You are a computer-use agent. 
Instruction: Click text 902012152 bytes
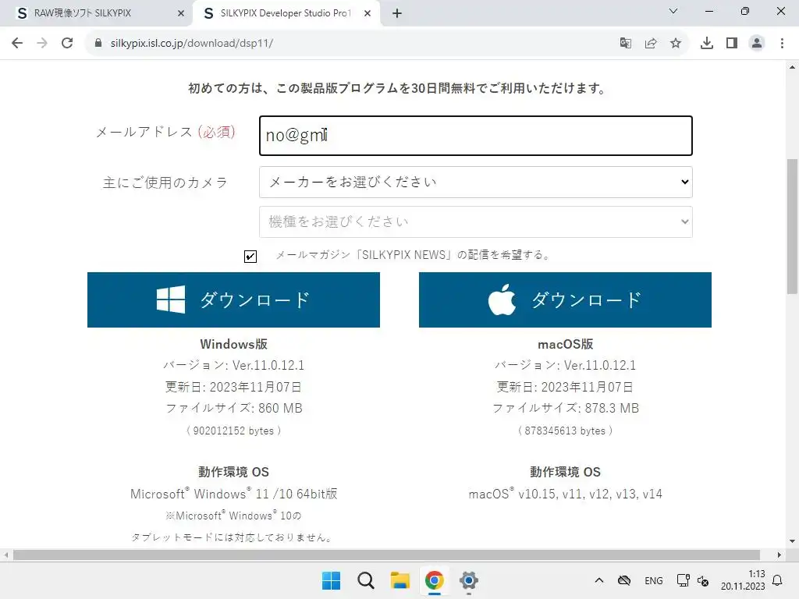pos(233,431)
